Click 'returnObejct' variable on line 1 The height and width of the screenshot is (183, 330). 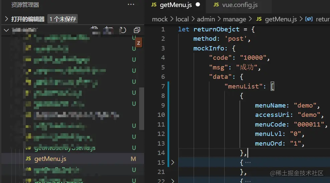[216, 29]
